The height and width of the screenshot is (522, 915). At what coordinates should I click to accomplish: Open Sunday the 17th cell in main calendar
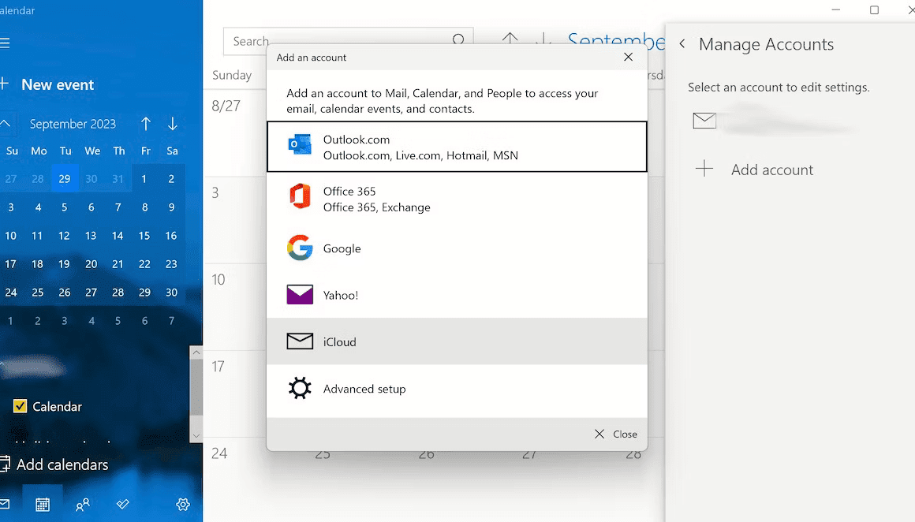(x=235, y=393)
